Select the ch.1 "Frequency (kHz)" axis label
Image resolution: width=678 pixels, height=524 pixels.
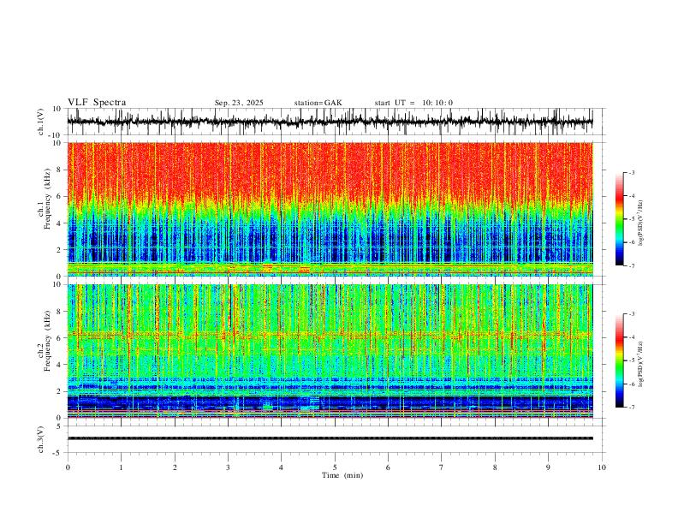click(x=47, y=199)
